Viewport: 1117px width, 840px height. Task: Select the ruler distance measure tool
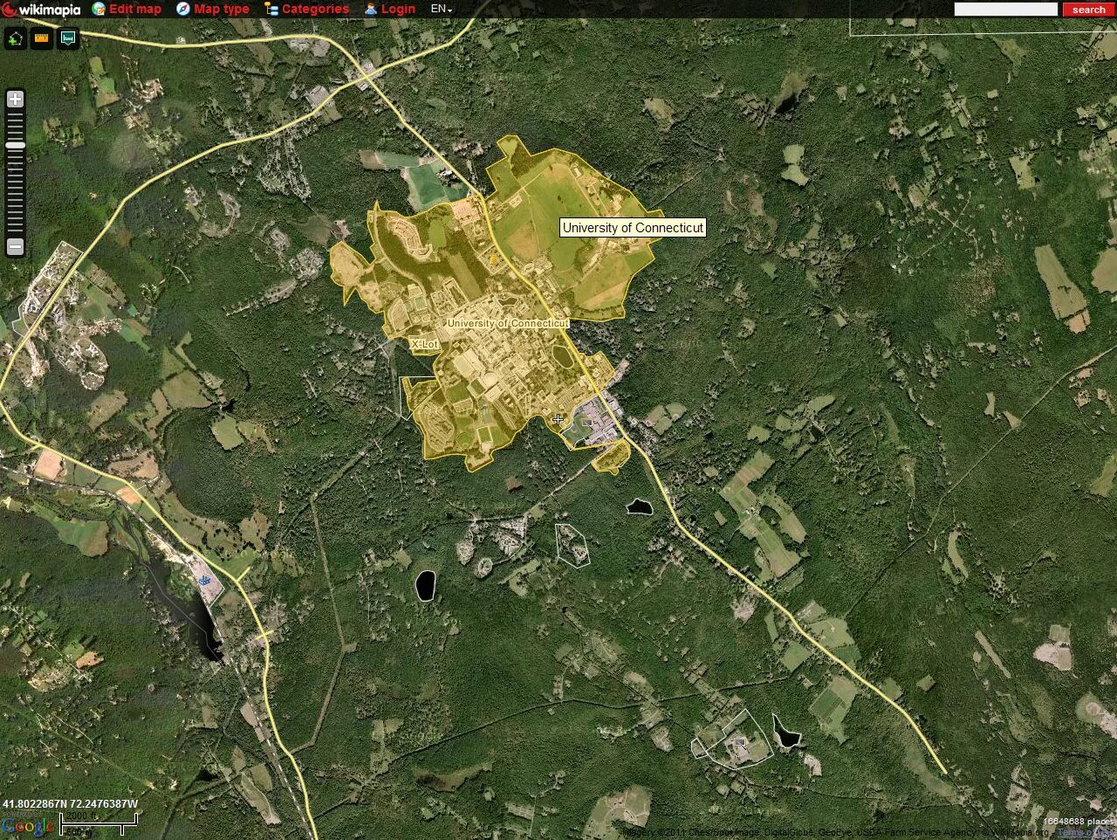42,38
